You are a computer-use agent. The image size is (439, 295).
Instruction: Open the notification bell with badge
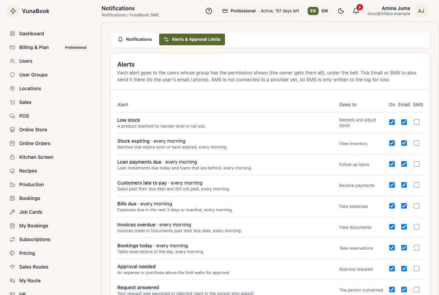[356, 11]
